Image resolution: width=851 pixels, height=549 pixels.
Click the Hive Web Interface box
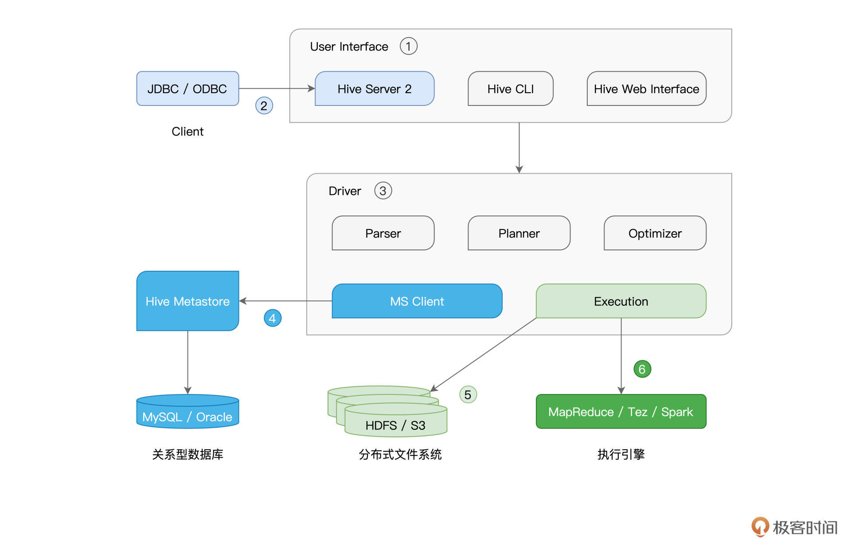point(646,89)
